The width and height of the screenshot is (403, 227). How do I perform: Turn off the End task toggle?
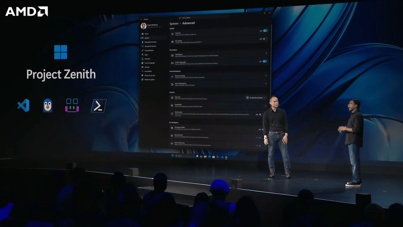(x=265, y=31)
